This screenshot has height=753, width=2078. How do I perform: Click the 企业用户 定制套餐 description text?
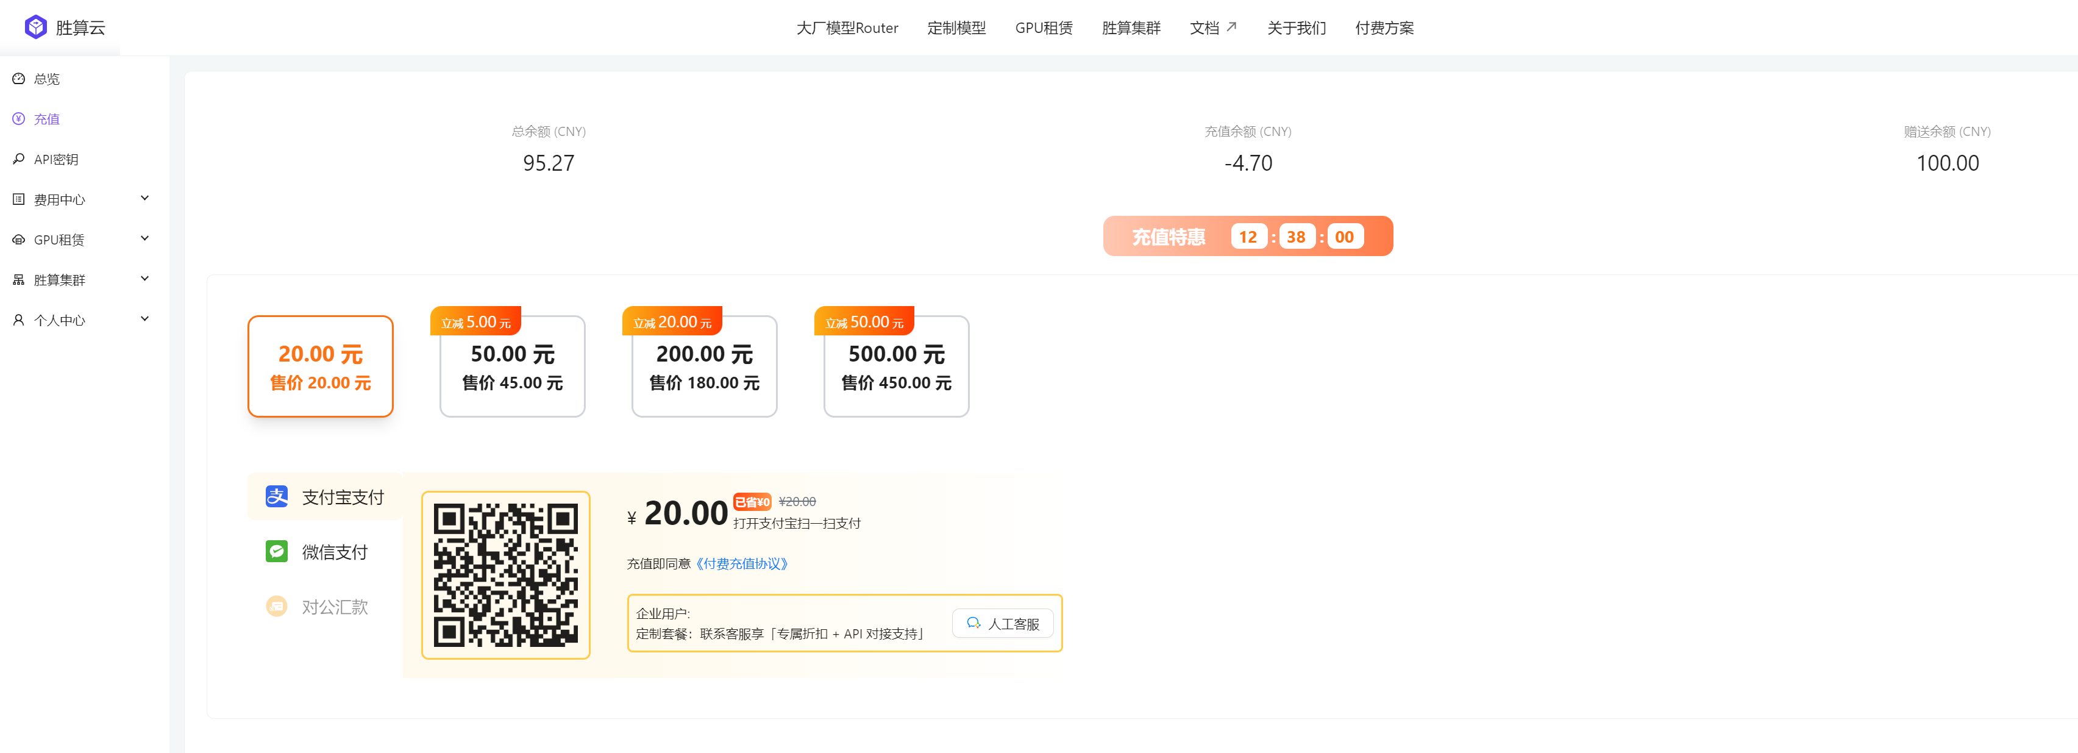(x=779, y=623)
